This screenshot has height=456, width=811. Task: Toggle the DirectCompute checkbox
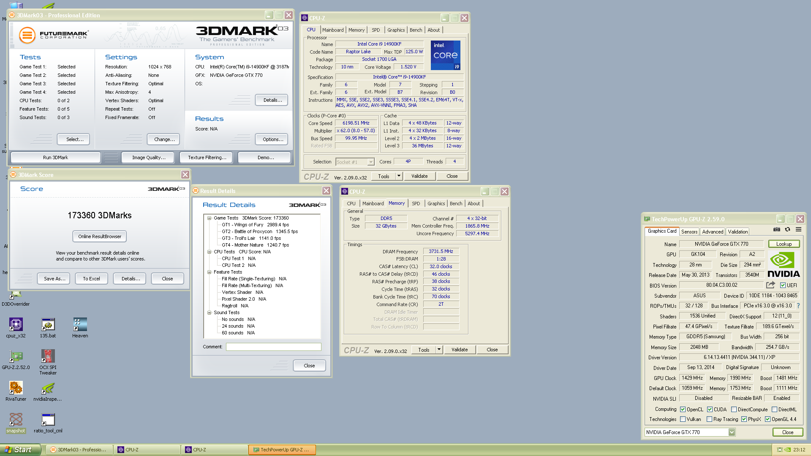[734, 410]
